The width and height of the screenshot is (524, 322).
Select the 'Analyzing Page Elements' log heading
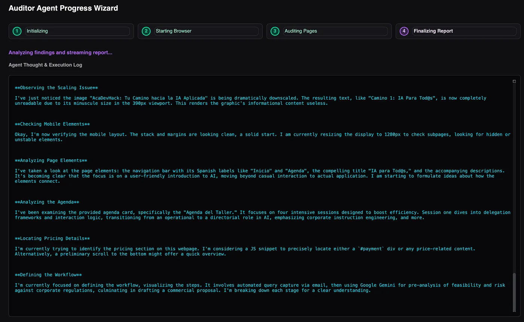point(51,160)
